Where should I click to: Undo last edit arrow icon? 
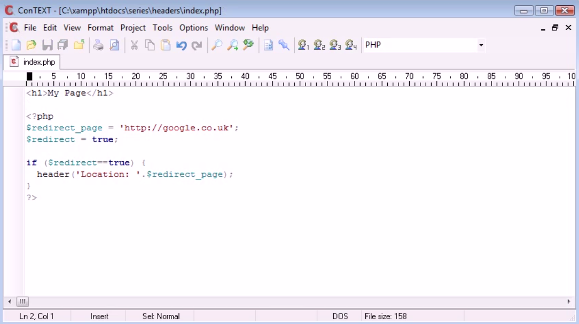click(x=181, y=45)
